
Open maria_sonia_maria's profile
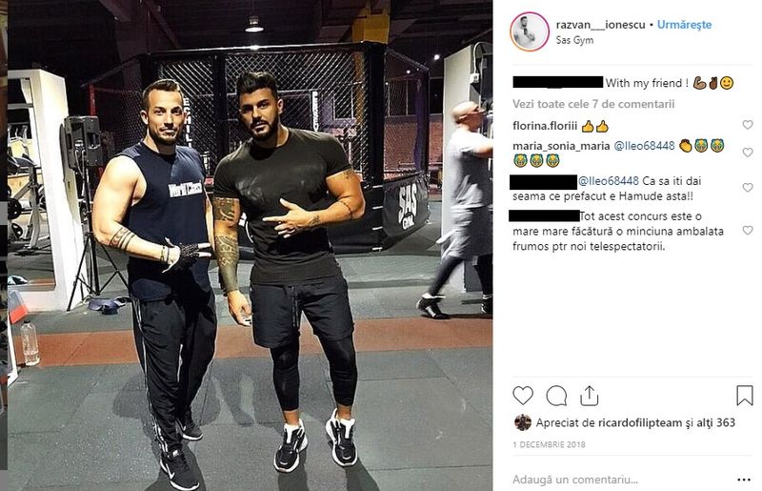click(561, 146)
